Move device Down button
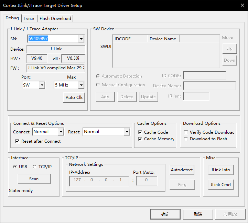Viewport: 248px width, 223px height. pos(229,60)
